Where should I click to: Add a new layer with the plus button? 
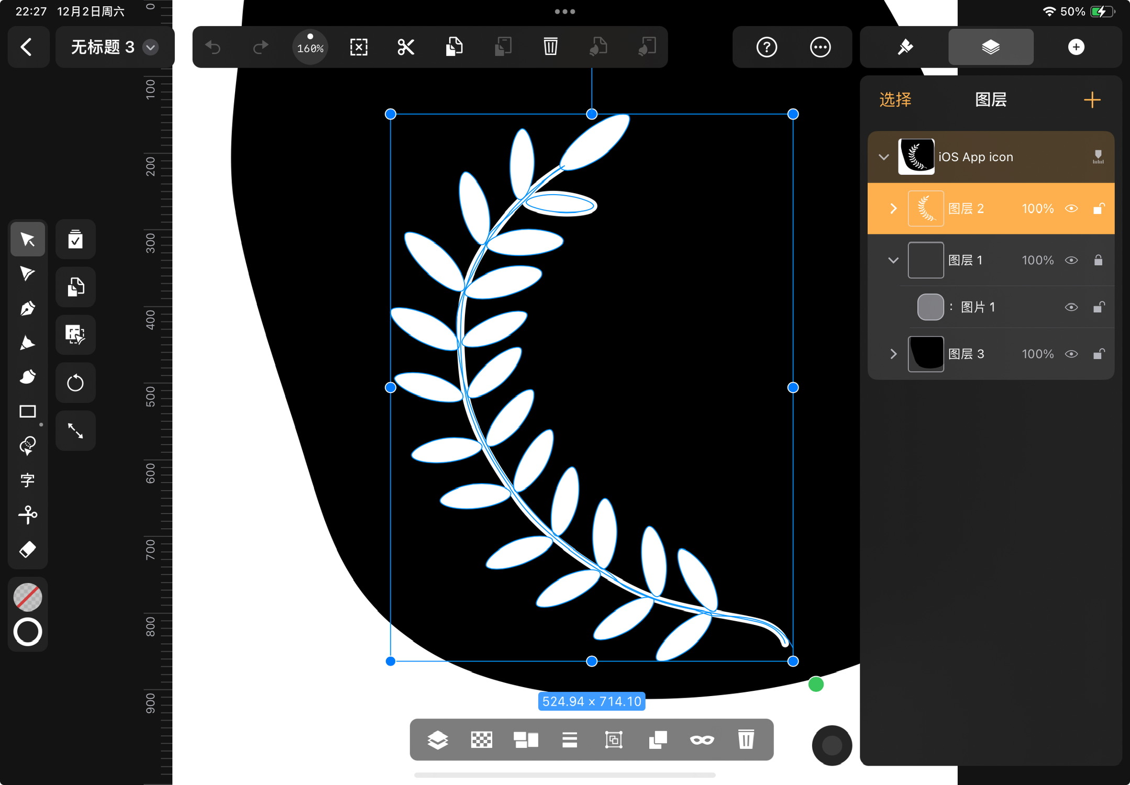tap(1092, 99)
